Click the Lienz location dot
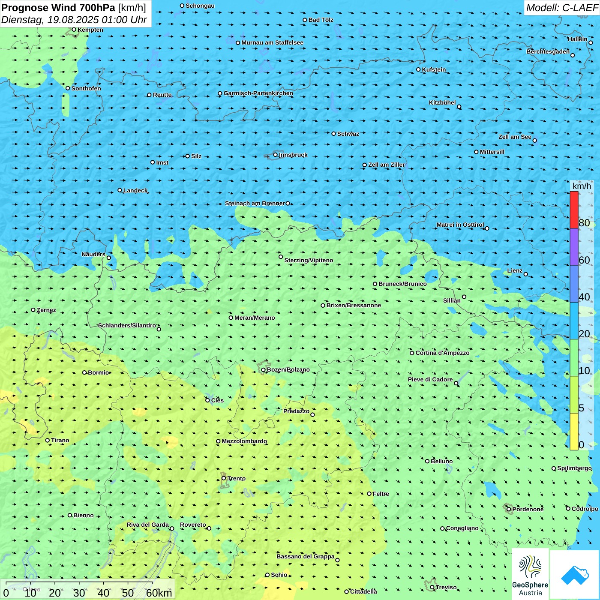This screenshot has width=600, height=600. 526,274
